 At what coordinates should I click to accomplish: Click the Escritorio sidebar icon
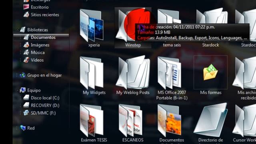26,7
